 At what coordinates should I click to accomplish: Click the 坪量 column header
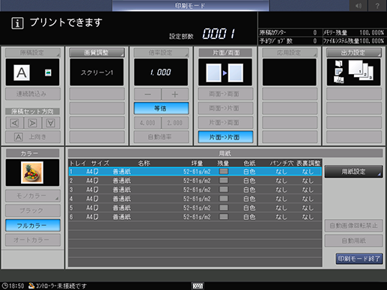click(197, 163)
